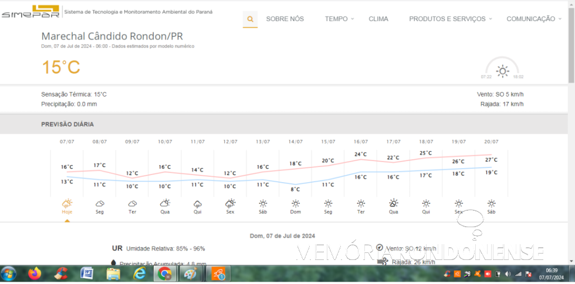
Task: Pick the stormy Sex forecast icon
Action: (230, 204)
